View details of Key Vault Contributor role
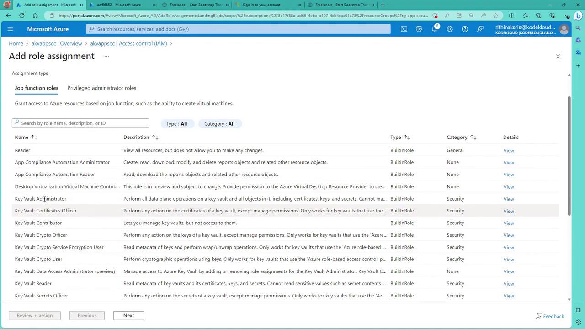The width and height of the screenshot is (585, 329). pyautogui.click(x=509, y=223)
